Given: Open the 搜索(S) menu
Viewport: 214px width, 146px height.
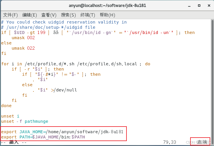Looking at the screenshot, I should 68,15.
